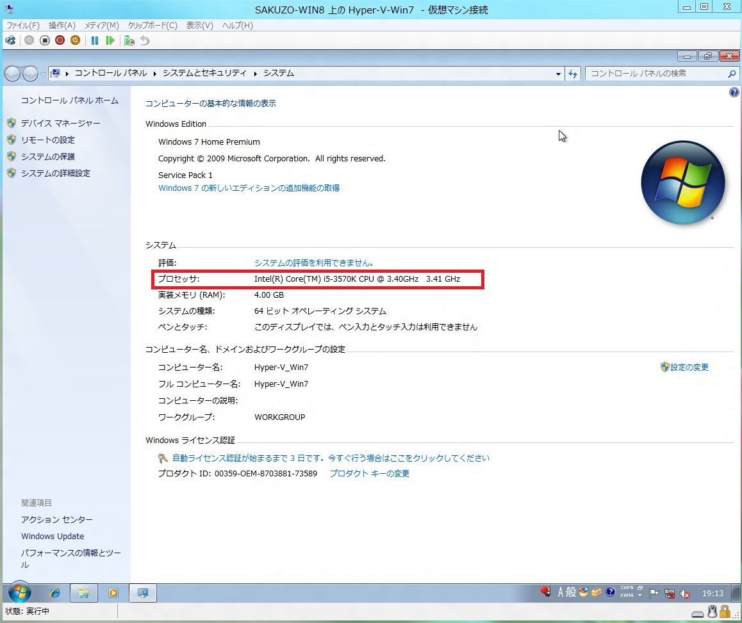742x623 pixels.
Task: Click the green Reset/resume icon
Action: click(x=110, y=41)
